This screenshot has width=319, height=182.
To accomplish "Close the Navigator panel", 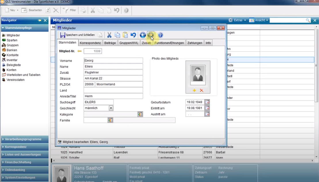I will tap(45, 20).
